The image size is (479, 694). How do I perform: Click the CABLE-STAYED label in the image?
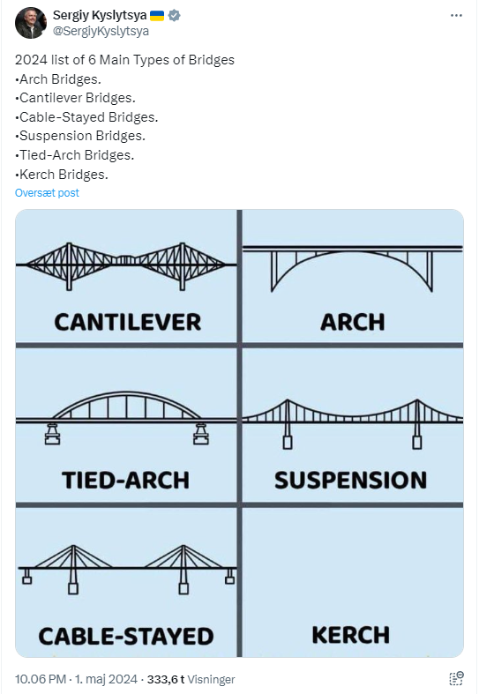click(126, 637)
